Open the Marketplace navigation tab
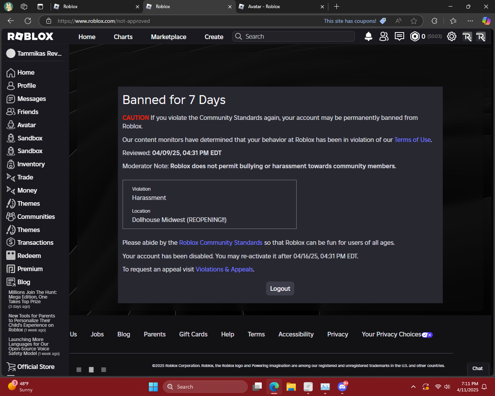Screen dimensions: 495x396 [169, 37]
